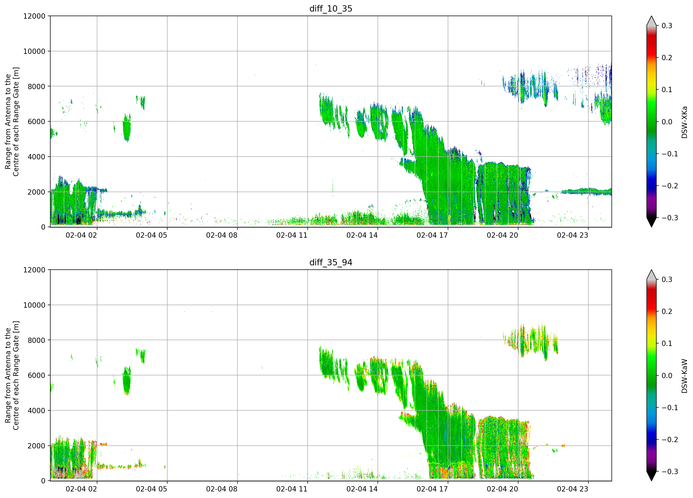Screen dimensions: 693x498
Task: Click the 02-04 02 label under top plot
Action: pos(81,235)
